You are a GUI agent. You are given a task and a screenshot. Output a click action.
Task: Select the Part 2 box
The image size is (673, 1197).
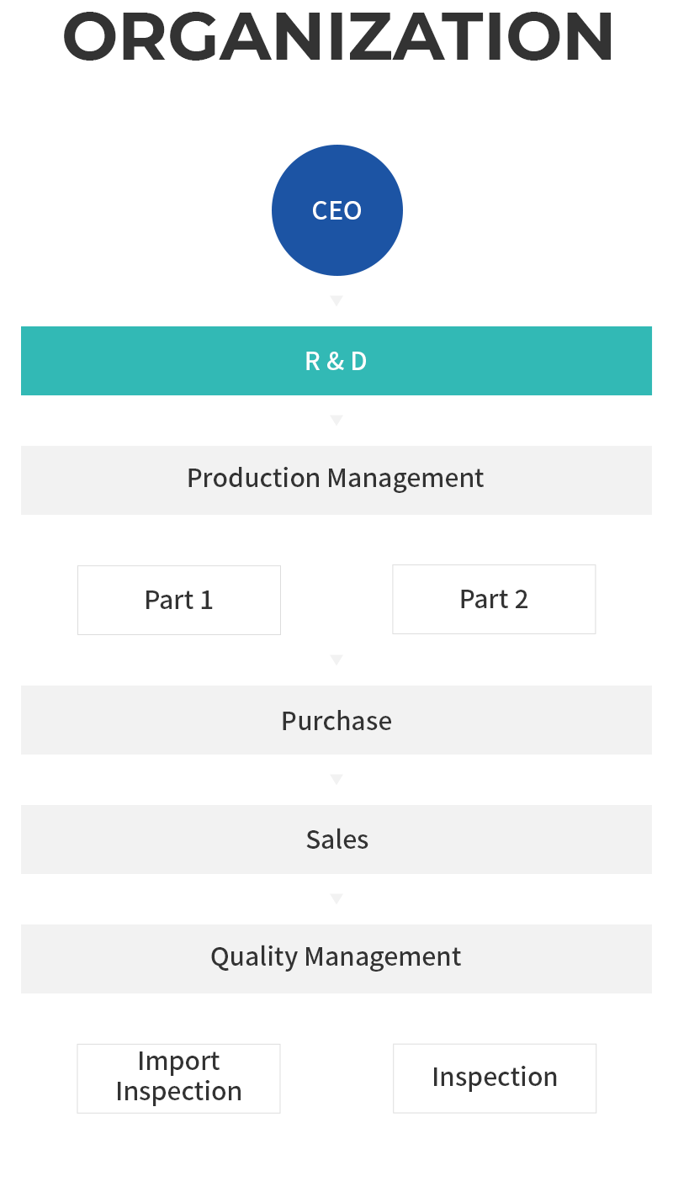494,599
